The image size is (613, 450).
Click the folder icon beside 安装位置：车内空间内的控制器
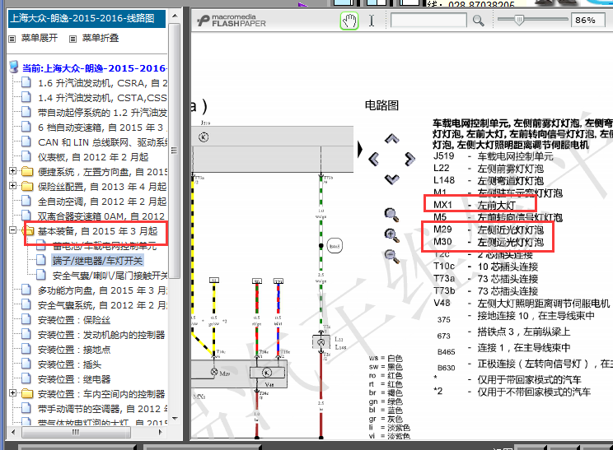click(27, 394)
